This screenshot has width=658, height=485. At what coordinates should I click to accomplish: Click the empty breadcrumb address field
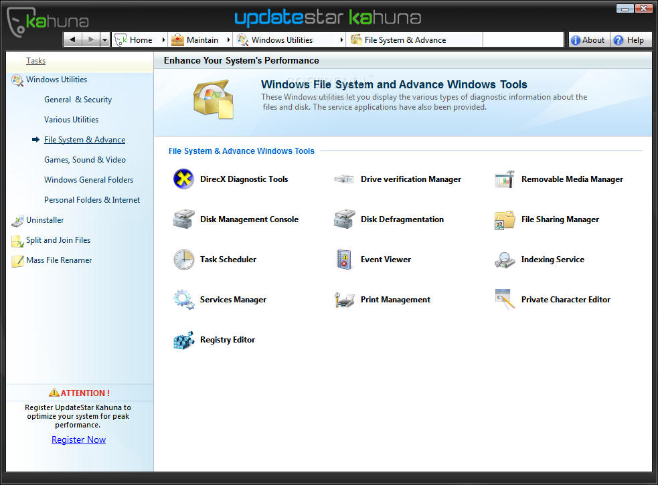(523, 40)
